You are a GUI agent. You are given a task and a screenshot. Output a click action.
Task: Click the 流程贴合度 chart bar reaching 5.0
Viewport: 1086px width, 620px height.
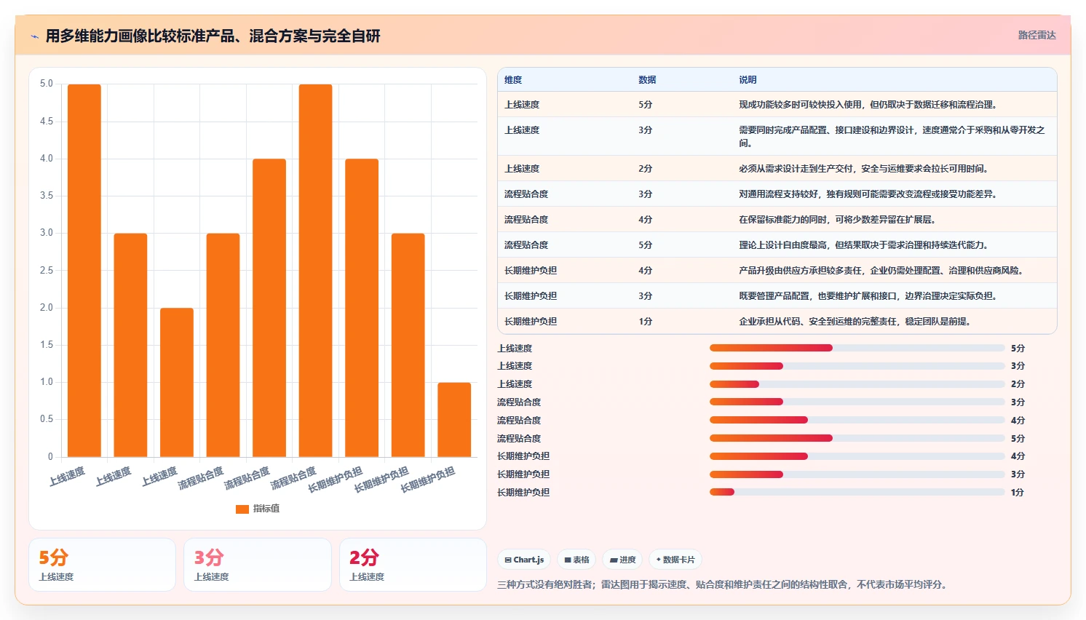coord(315,271)
